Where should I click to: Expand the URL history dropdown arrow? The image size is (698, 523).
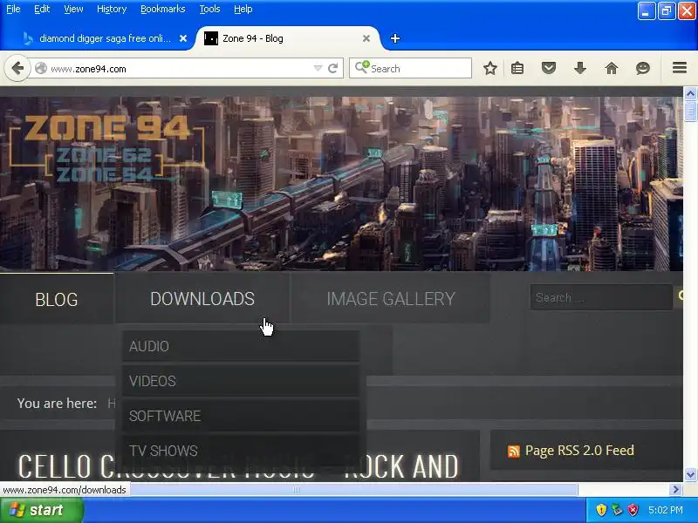pos(318,69)
